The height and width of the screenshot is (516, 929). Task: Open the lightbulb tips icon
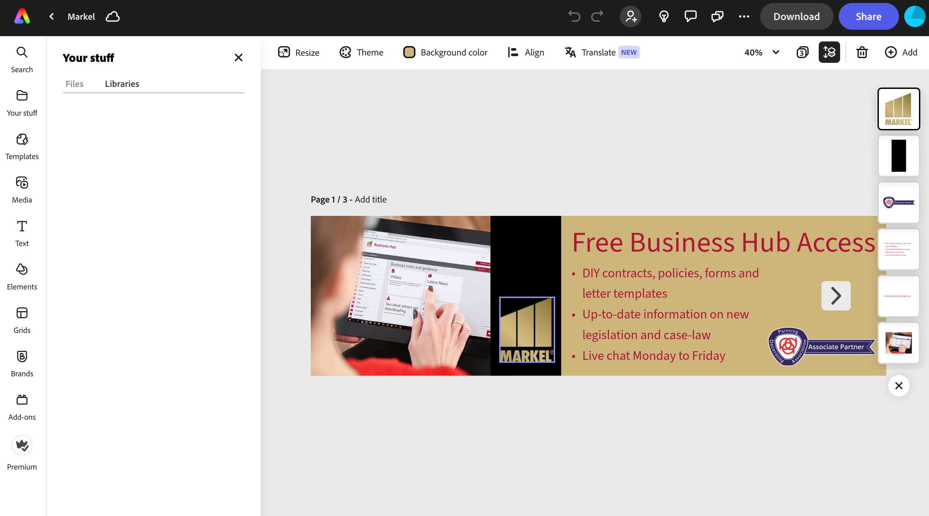point(664,16)
